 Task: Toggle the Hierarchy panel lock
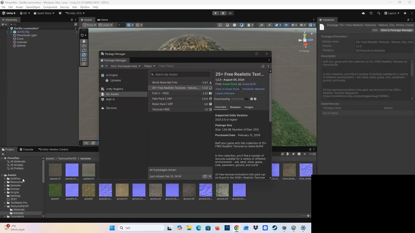(x=72, y=20)
